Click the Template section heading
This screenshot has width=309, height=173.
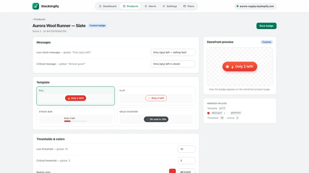(x=43, y=82)
